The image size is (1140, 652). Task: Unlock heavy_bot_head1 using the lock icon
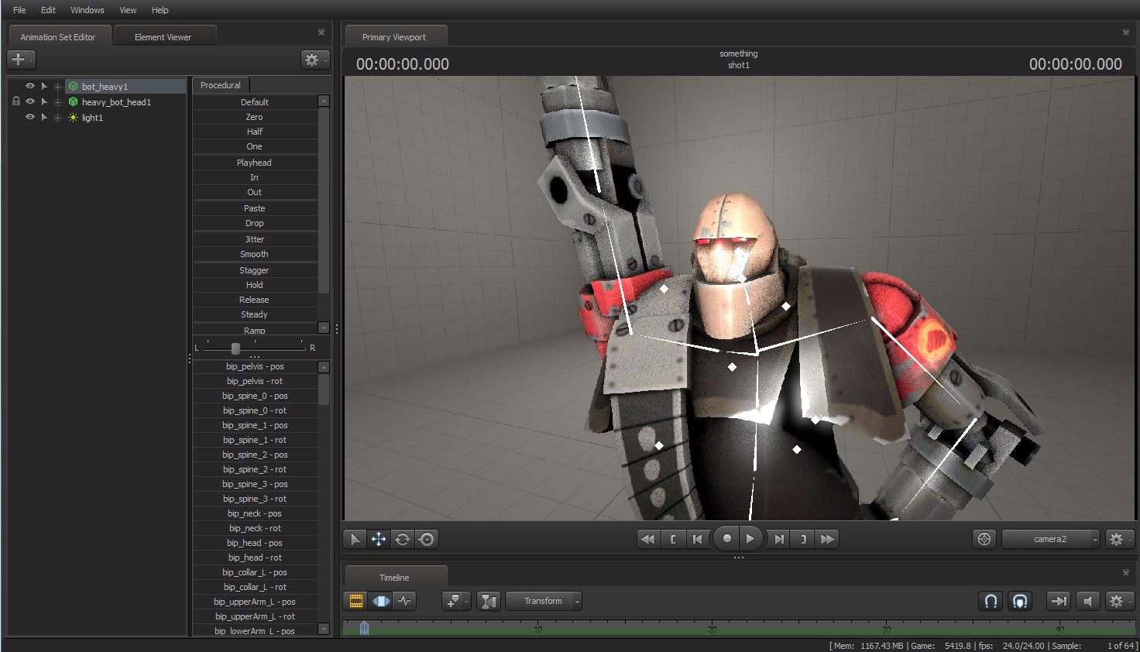tap(16, 101)
